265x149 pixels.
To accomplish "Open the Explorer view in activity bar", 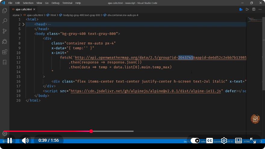I will (x=5, y=11).
